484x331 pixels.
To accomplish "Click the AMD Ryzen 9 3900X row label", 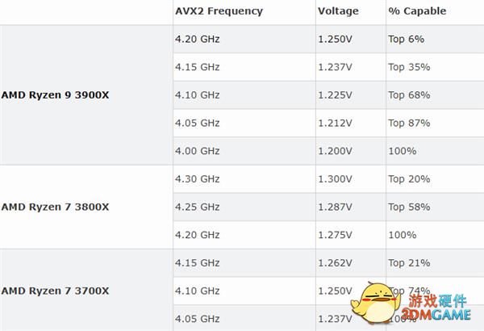I will (55, 95).
